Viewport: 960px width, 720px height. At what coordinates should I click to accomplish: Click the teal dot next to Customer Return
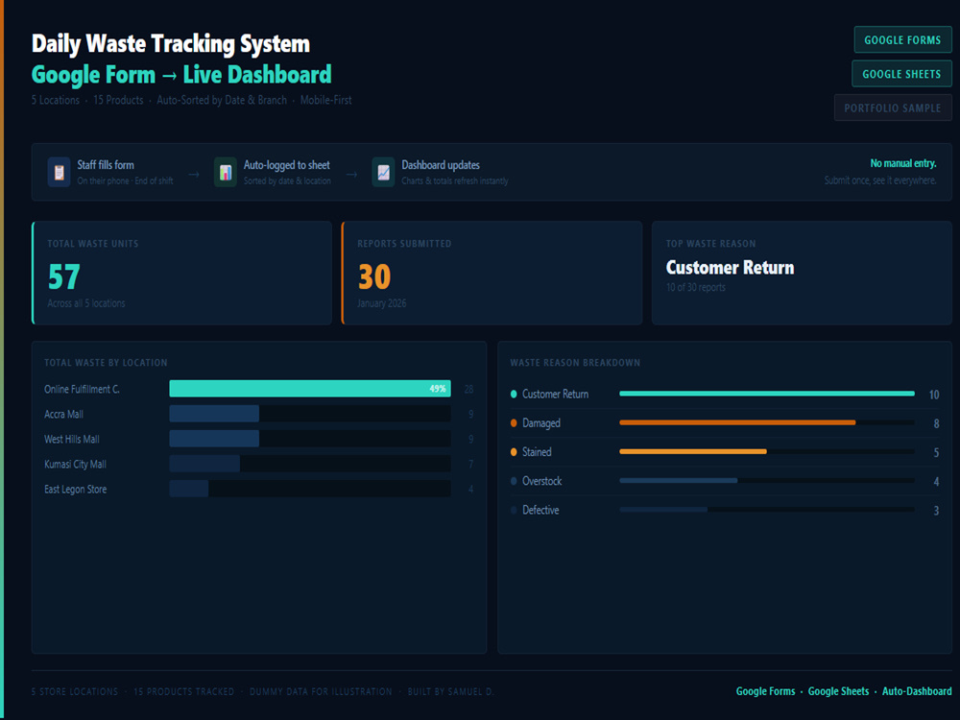(514, 395)
